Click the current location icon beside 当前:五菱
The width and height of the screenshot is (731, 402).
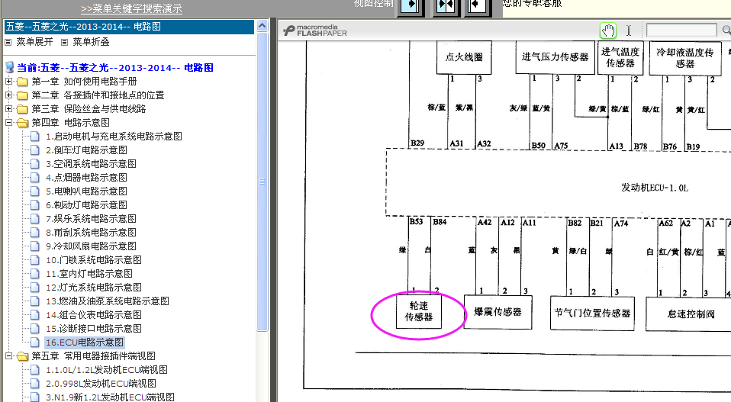(x=9, y=68)
